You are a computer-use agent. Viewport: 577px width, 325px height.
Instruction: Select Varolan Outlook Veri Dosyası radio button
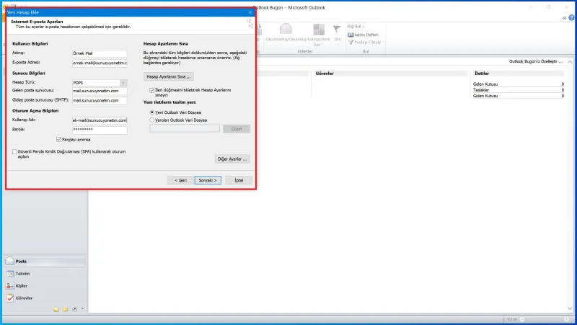click(x=151, y=120)
